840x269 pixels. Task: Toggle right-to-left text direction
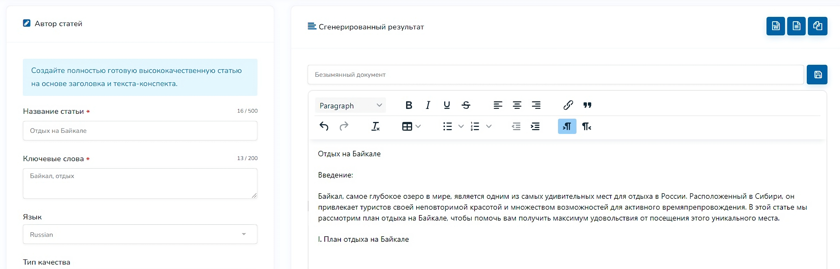587,126
